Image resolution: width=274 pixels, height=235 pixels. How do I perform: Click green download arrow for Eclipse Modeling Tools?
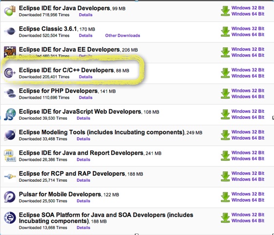tap(225, 135)
